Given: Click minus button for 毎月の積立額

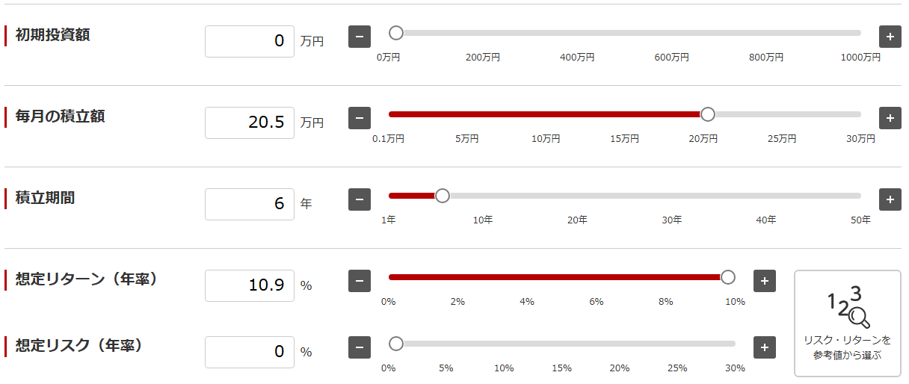Looking at the screenshot, I should (360, 118).
